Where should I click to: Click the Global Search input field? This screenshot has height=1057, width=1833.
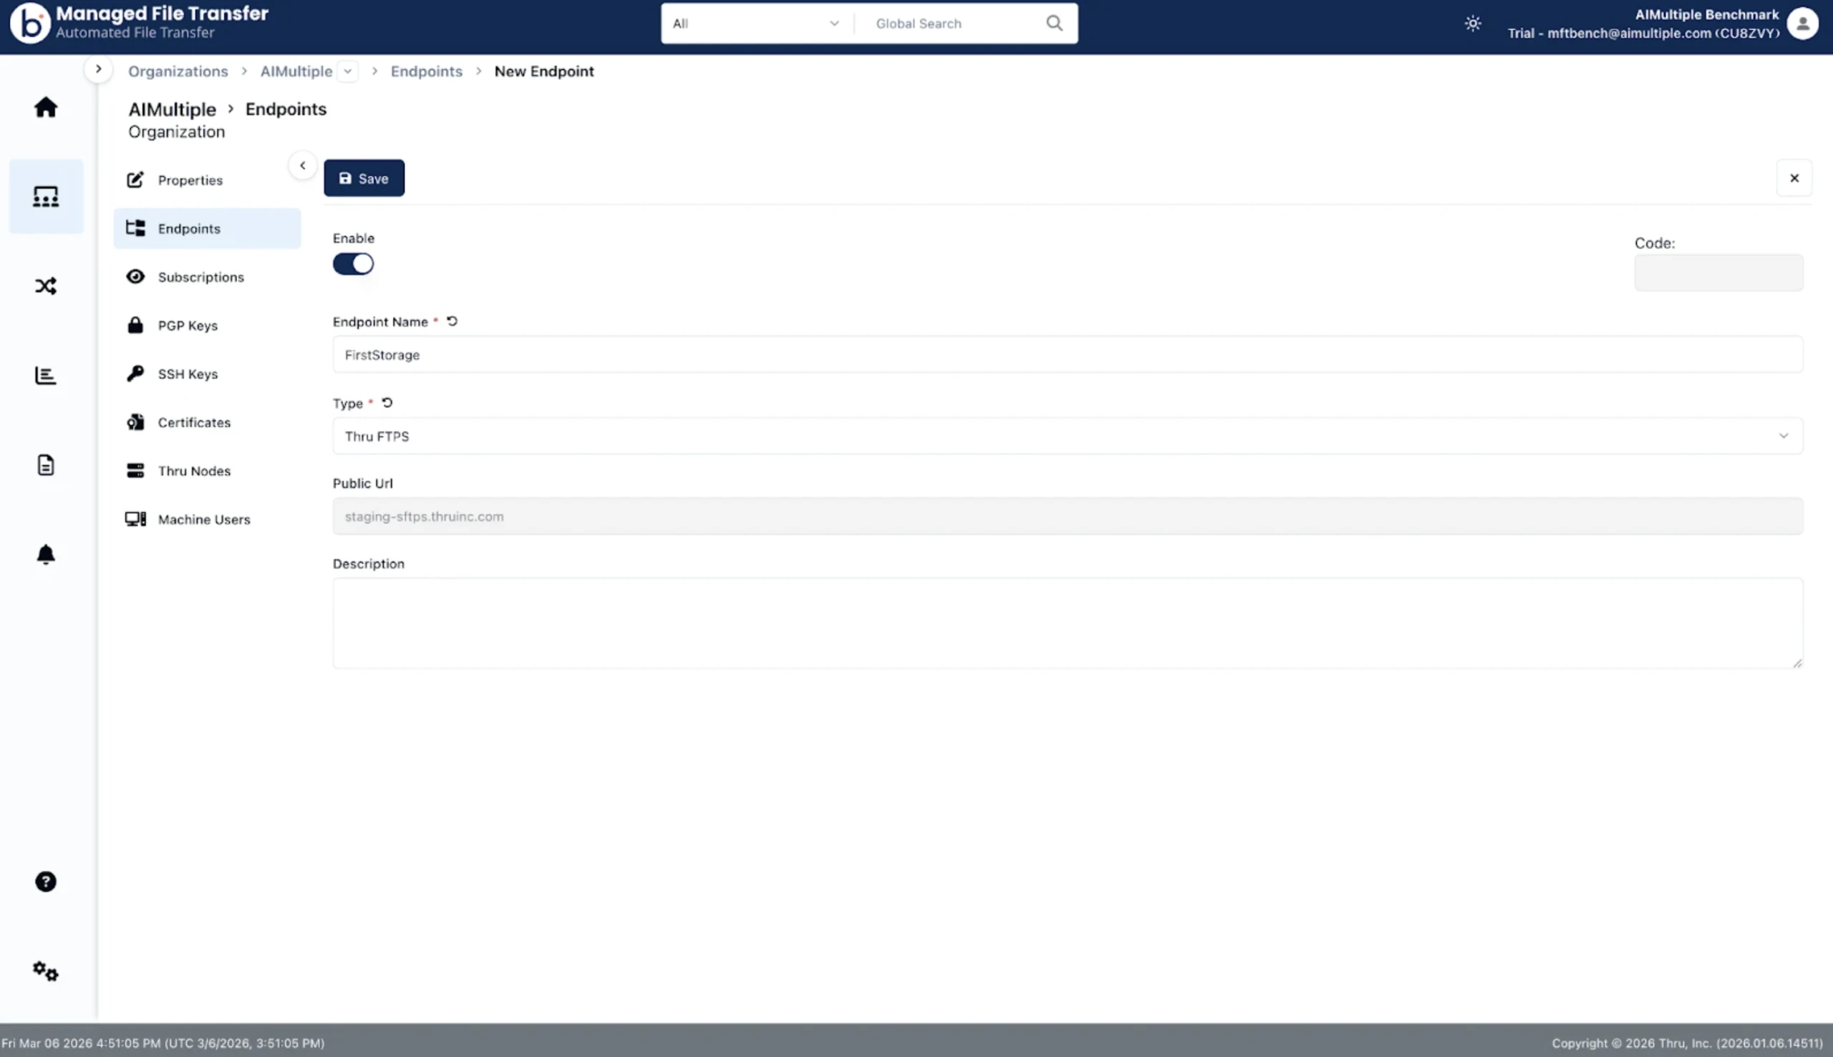click(x=953, y=23)
